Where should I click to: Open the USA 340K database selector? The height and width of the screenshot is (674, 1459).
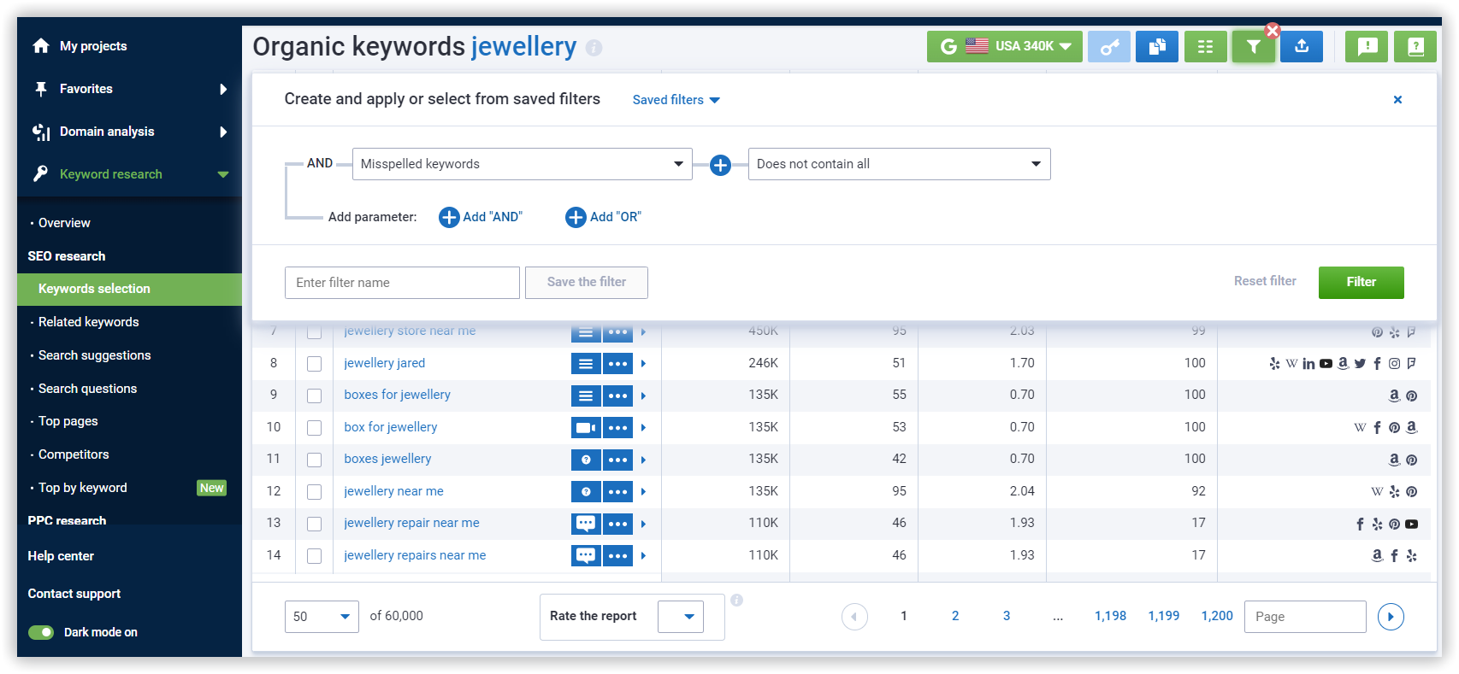click(x=1005, y=47)
